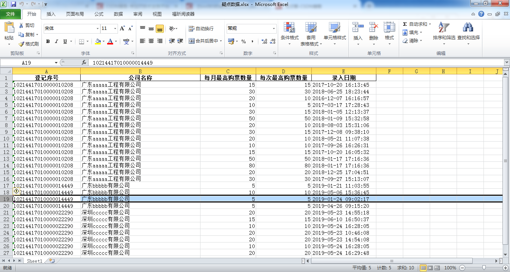Click the zoom slider in status bar

pos(484,268)
